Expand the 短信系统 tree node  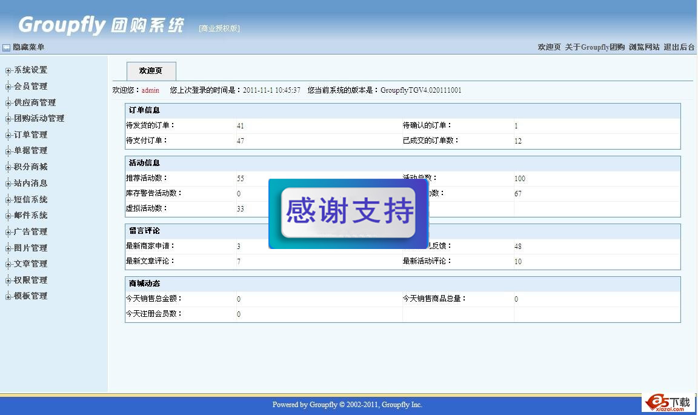tap(8, 200)
